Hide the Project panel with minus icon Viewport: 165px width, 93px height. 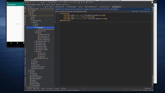click(x=53, y=7)
